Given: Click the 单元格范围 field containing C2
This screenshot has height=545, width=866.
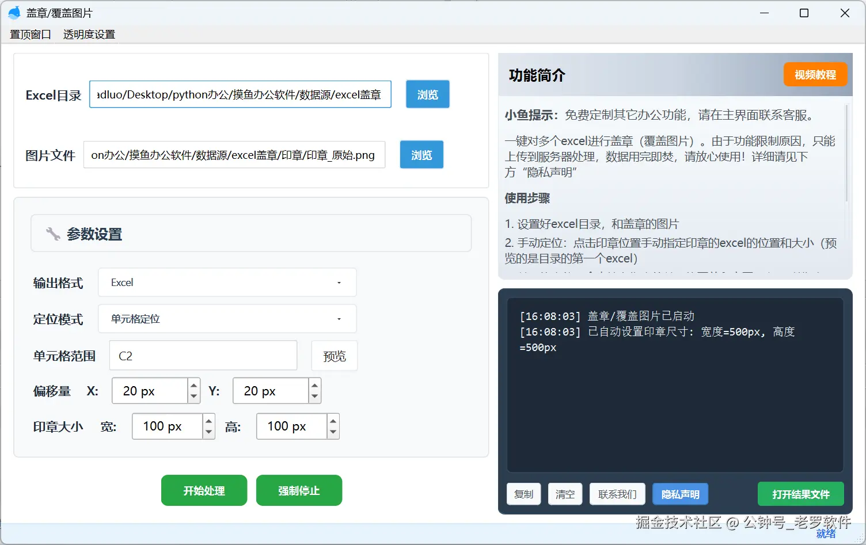Looking at the screenshot, I should [x=203, y=356].
